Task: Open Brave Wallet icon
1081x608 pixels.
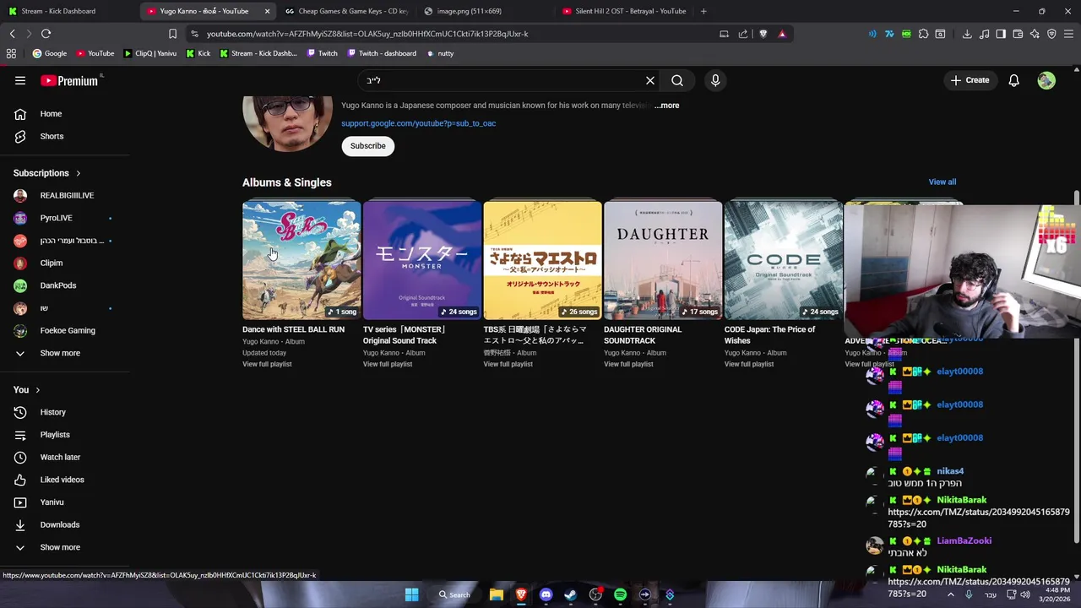Action: (x=1018, y=34)
